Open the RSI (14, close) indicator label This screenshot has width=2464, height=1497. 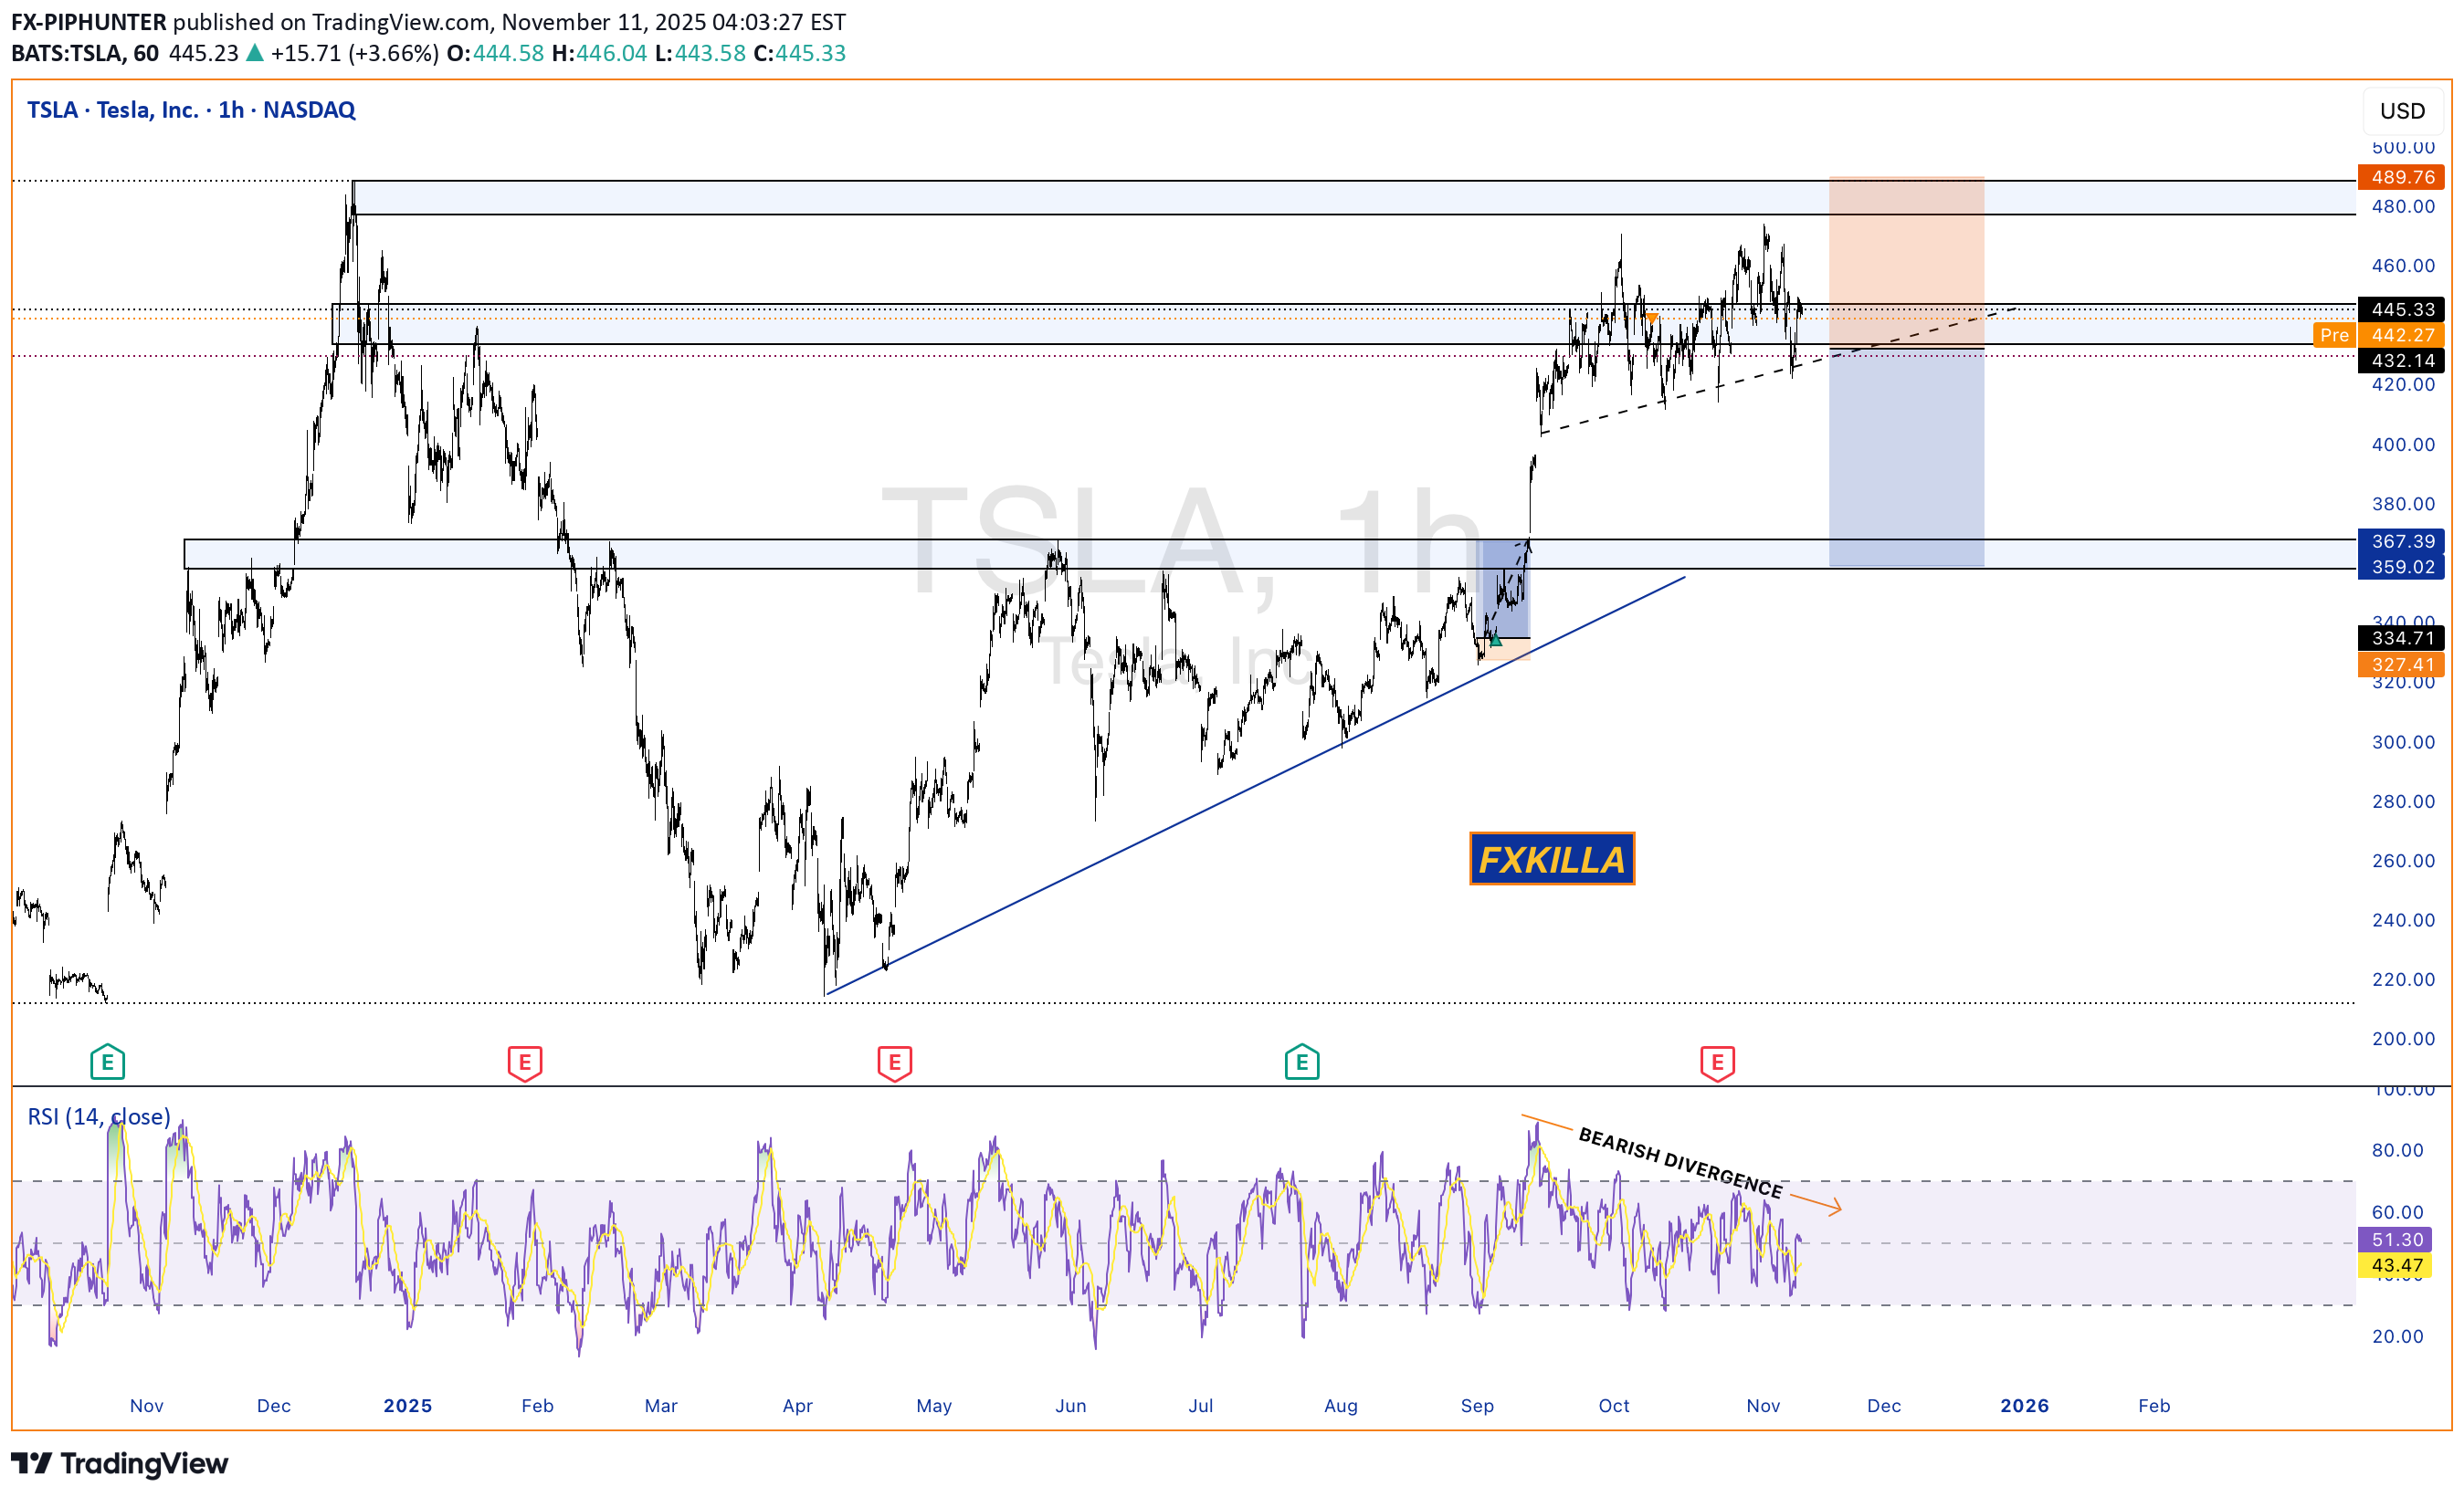[98, 1116]
